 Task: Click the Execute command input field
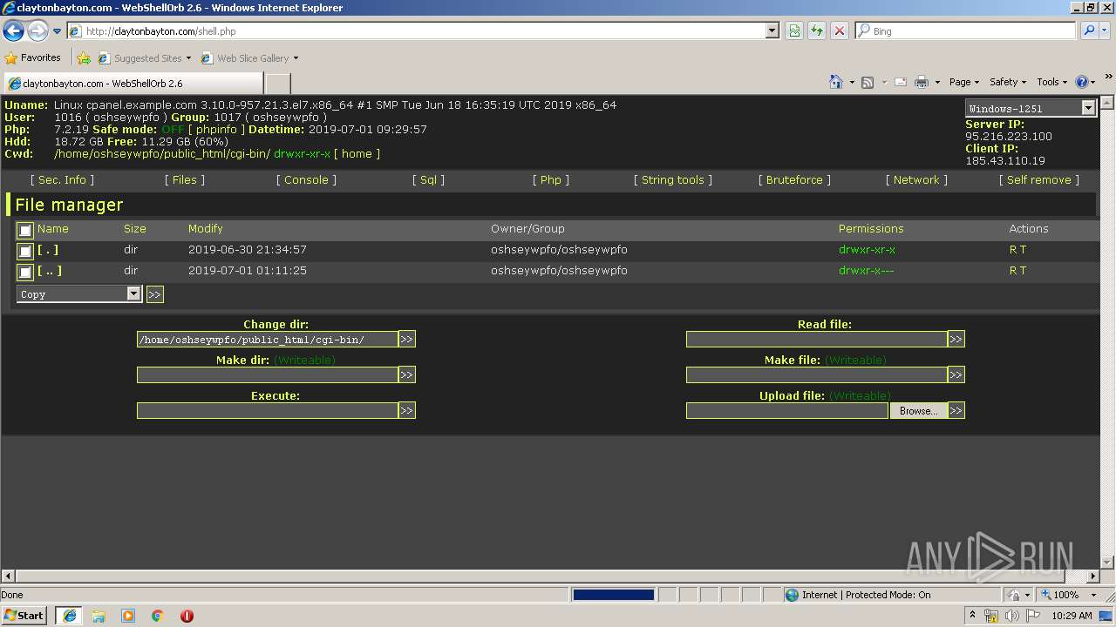pyautogui.click(x=268, y=410)
